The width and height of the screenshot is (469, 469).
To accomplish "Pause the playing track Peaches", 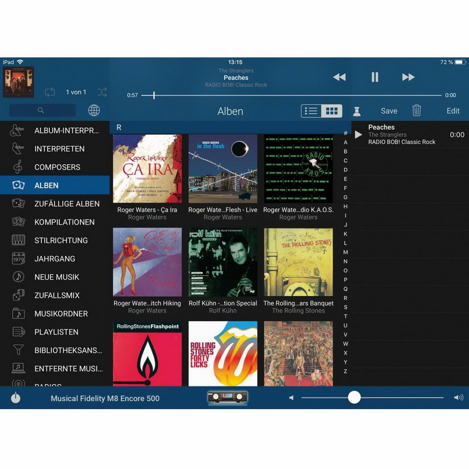I will coord(375,77).
